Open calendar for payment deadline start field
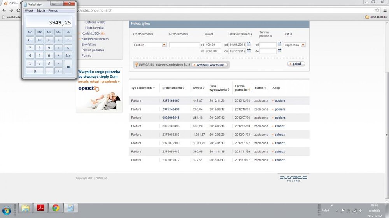389x218 pixels. coord(280,45)
